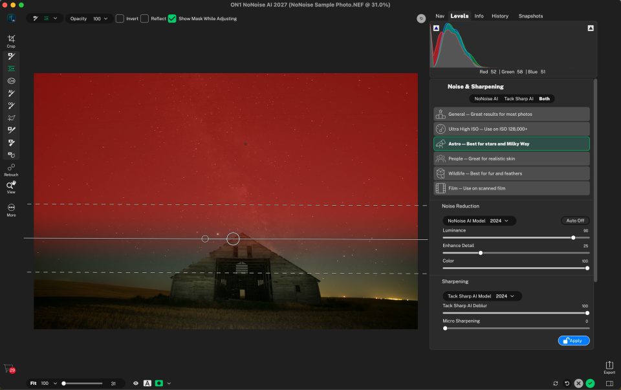The height and width of the screenshot is (390, 621).
Task: Choose the General preset
Action: click(x=511, y=114)
